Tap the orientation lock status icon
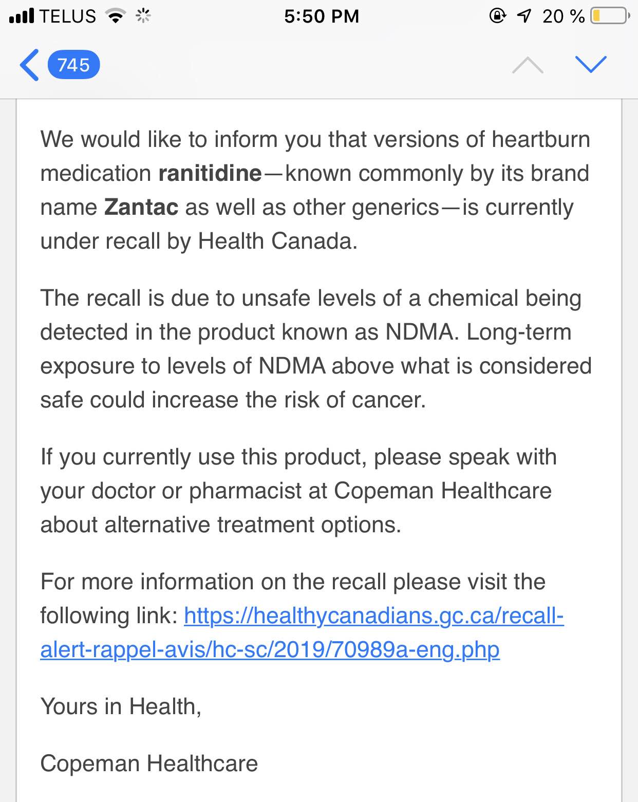Viewport: 638px width, 802px height. click(x=497, y=16)
